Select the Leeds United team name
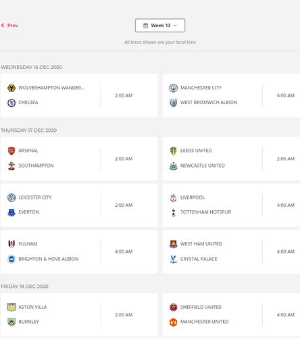 pyautogui.click(x=196, y=151)
